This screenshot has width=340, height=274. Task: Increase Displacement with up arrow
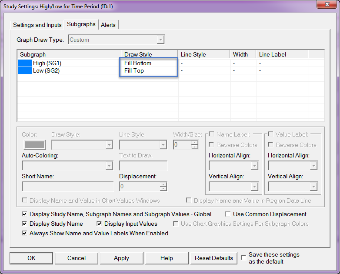(163, 184)
